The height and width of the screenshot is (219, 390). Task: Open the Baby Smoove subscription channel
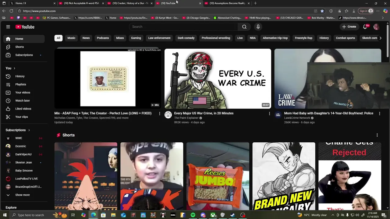24,171
